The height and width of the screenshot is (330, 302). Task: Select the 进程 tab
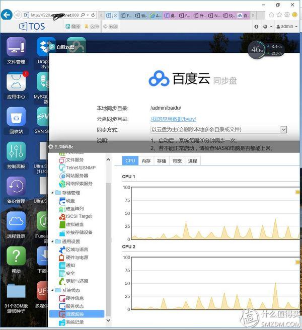coord(192,161)
